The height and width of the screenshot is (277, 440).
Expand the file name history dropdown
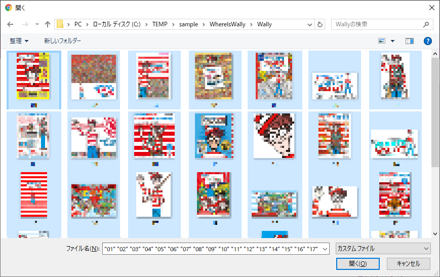tap(325, 249)
